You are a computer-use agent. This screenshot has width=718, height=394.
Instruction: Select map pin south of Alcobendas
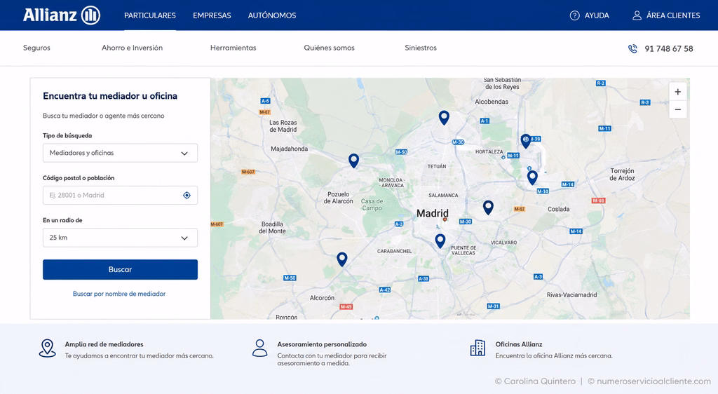[444, 118]
